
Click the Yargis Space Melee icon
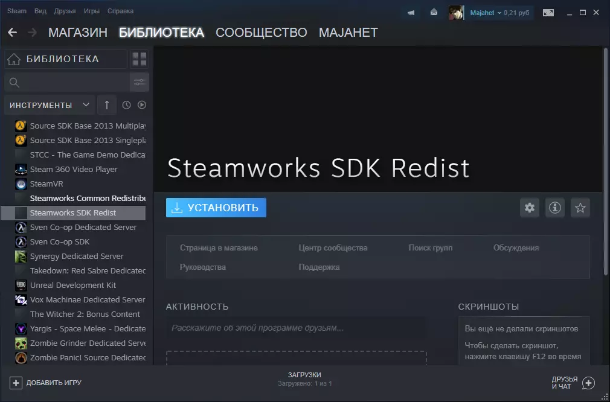point(21,329)
